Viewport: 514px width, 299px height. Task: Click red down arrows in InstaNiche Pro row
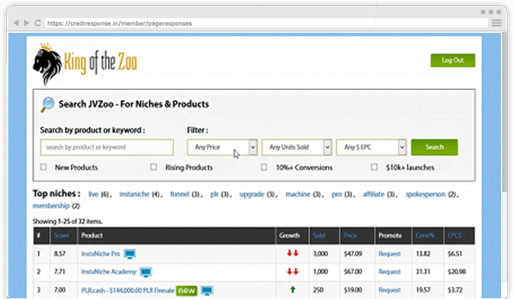pos(293,253)
